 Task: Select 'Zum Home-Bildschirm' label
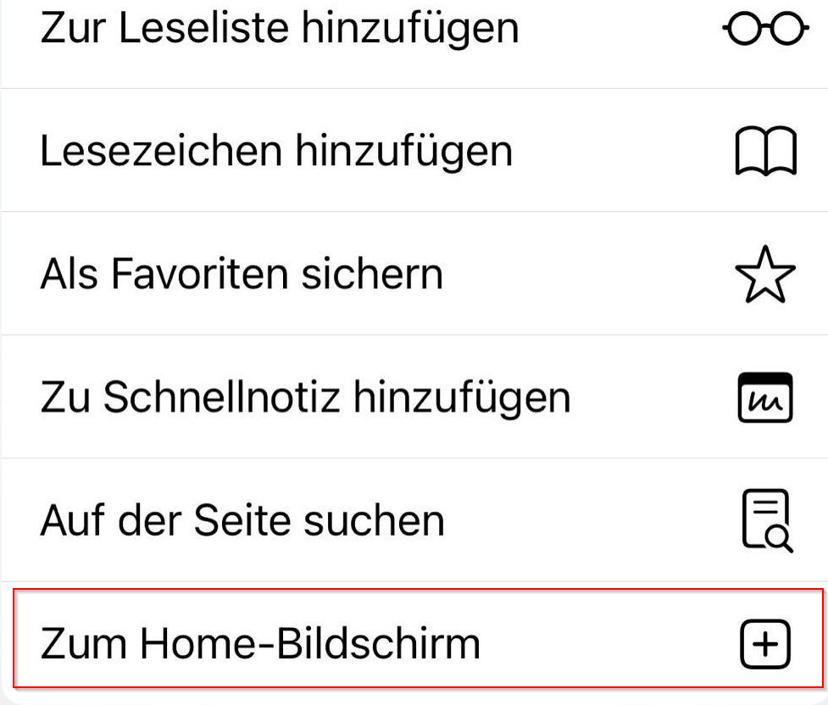click(260, 644)
